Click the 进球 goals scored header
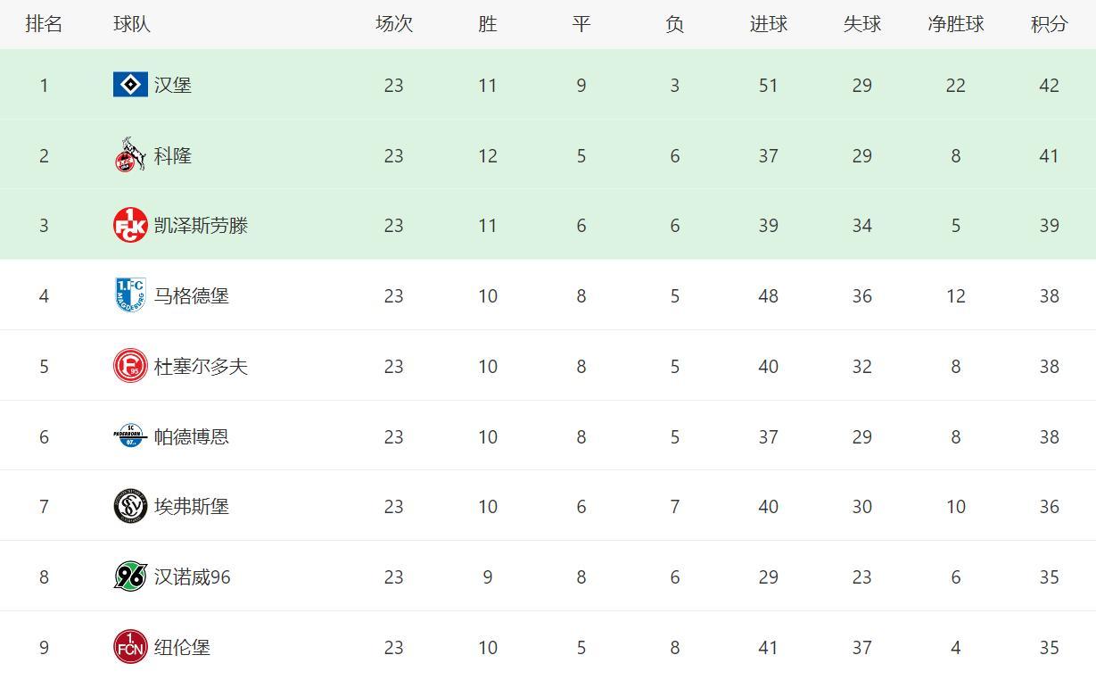The height and width of the screenshot is (680, 1096). pyautogui.click(x=768, y=24)
